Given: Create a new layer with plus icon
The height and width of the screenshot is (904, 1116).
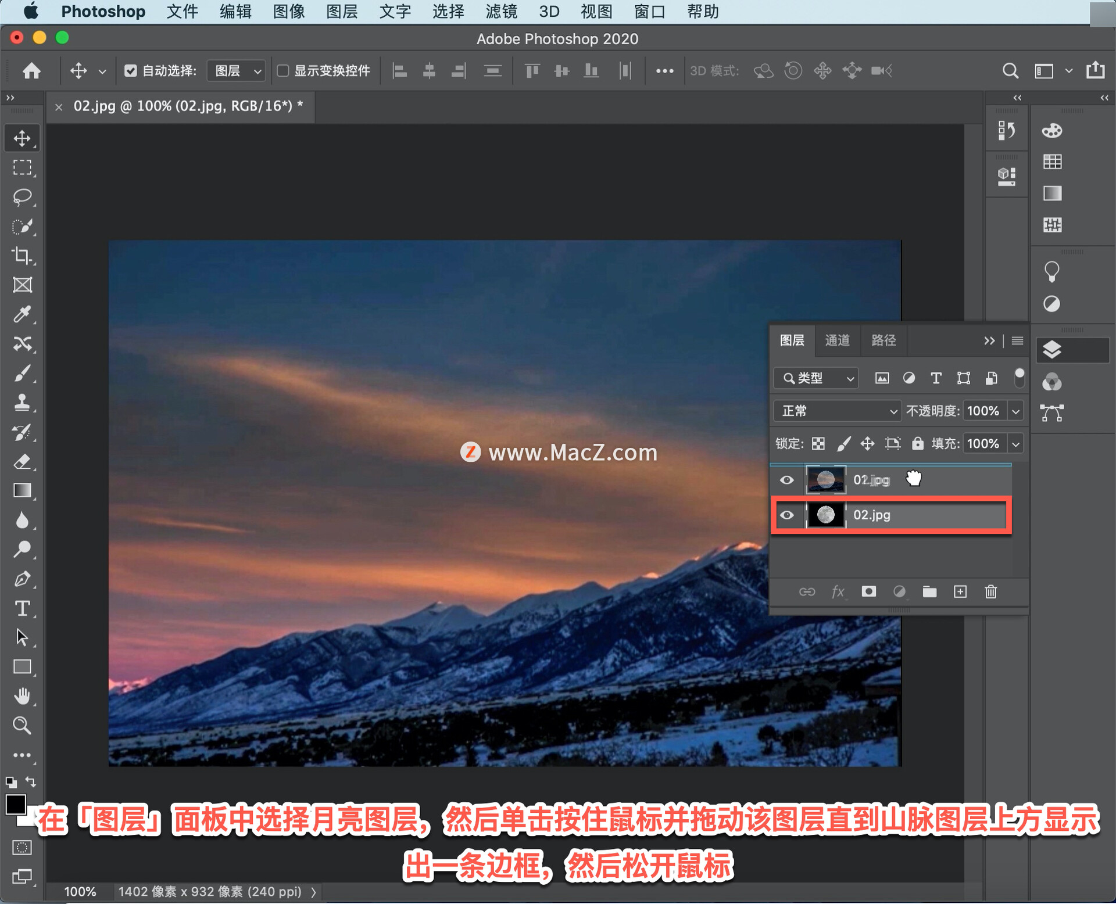Looking at the screenshot, I should 960,591.
